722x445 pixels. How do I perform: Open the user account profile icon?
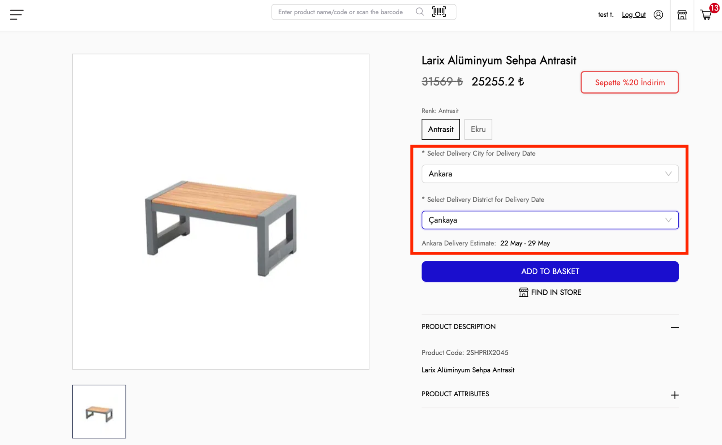point(658,15)
